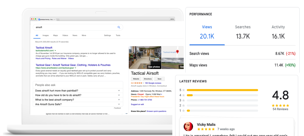Open the tacticalairsoftct.com URL dropdown arrow

[55, 51]
